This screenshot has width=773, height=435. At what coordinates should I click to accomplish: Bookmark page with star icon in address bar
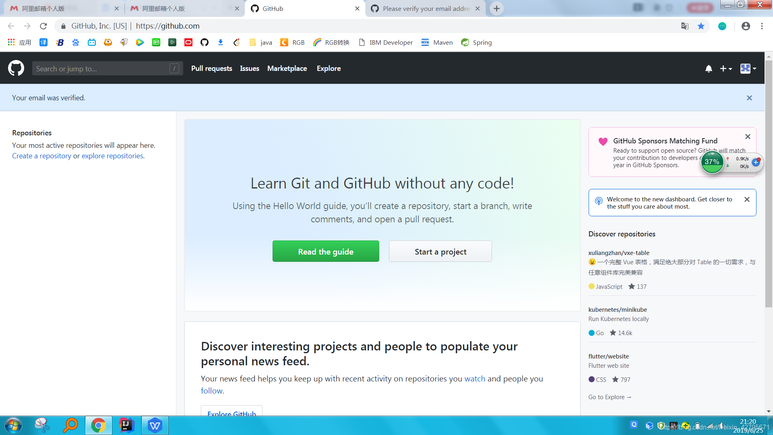tap(701, 26)
